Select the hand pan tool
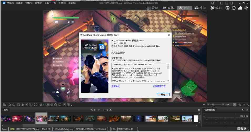Image resolution: width=251 pixels, height=132 pixels. tap(22, 105)
